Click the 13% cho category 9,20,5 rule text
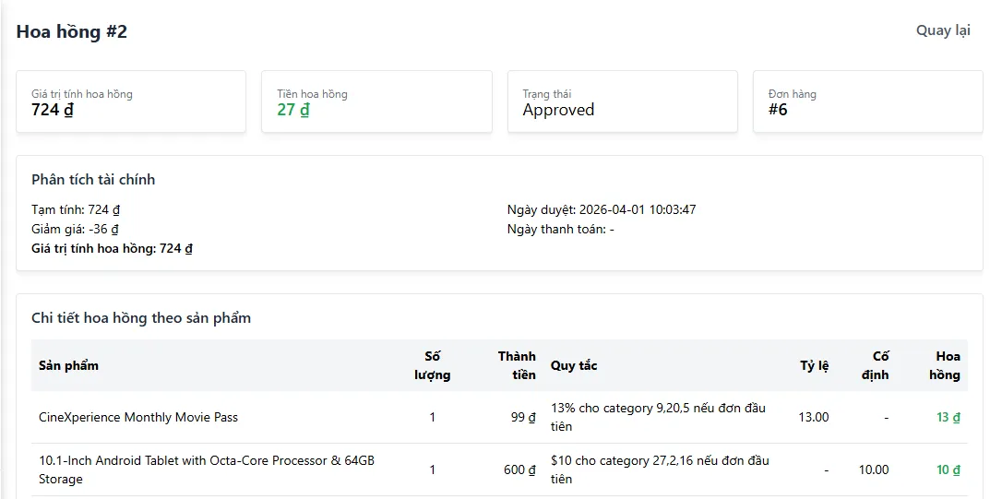990x499 pixels. point(658,417)
